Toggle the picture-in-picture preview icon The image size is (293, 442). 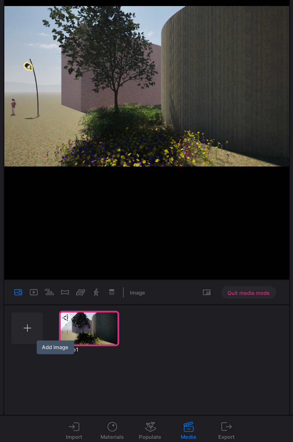point(207,292)
